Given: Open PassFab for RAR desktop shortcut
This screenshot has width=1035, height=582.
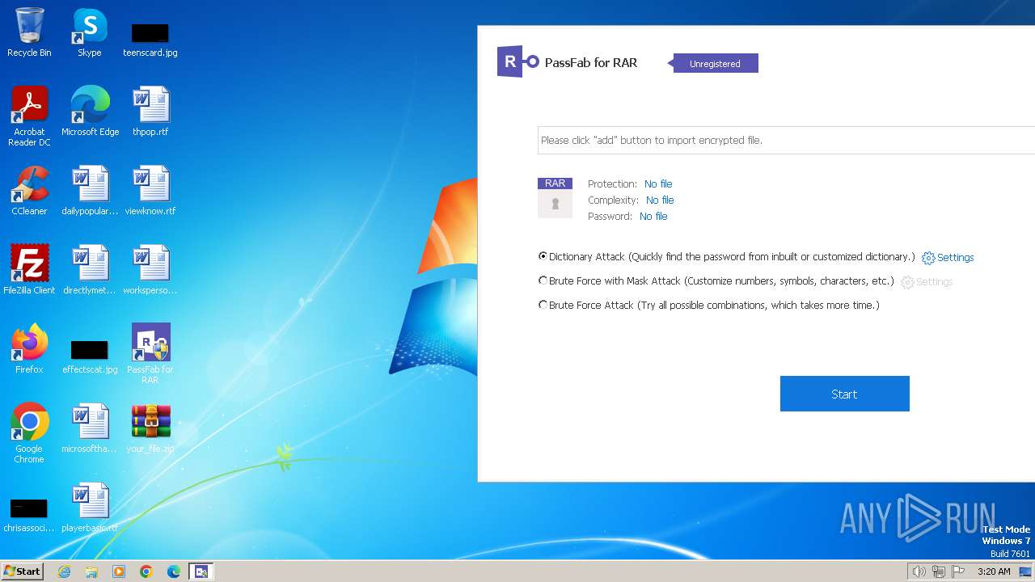Looking at the screenshot, I should point(150,354).
